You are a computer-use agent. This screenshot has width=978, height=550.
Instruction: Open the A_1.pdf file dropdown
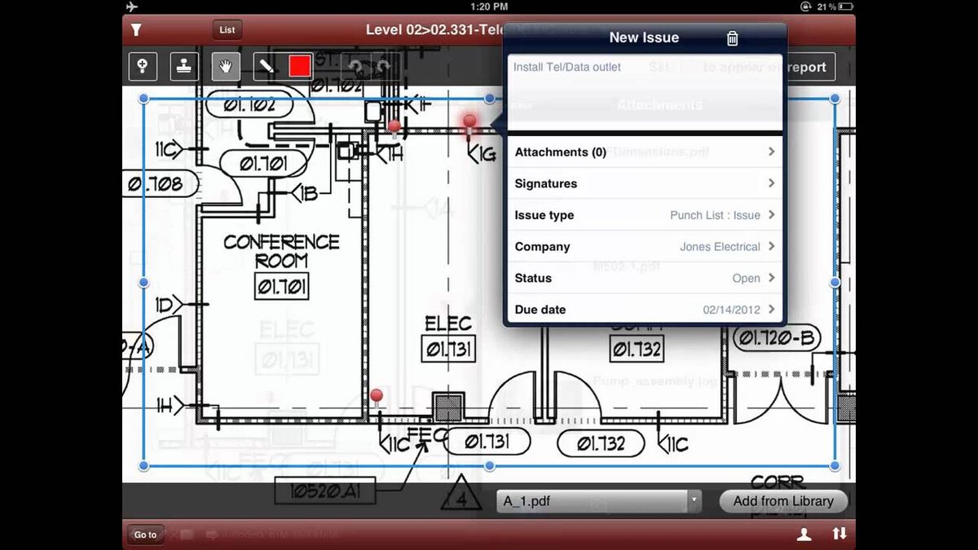click(599, 501)
